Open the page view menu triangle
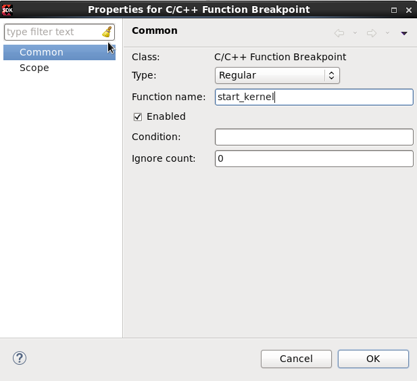417x381 pixels. pyautogui.click(x=404, y=33)
